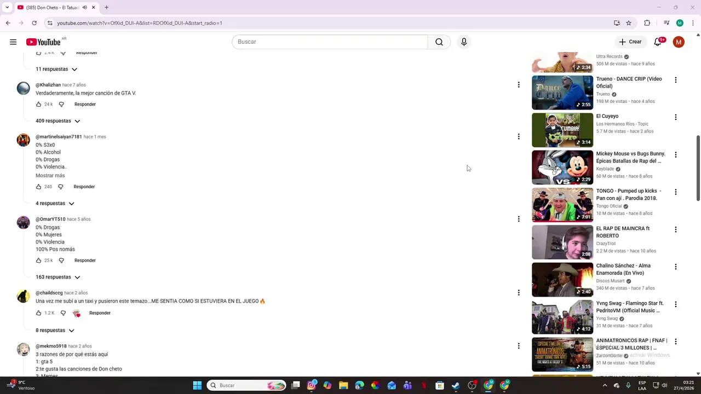Image resolution: width=701 pixels, height=394 pixels.
Task: Open more options for El Cuyeyo video
Action: point(676,117)
